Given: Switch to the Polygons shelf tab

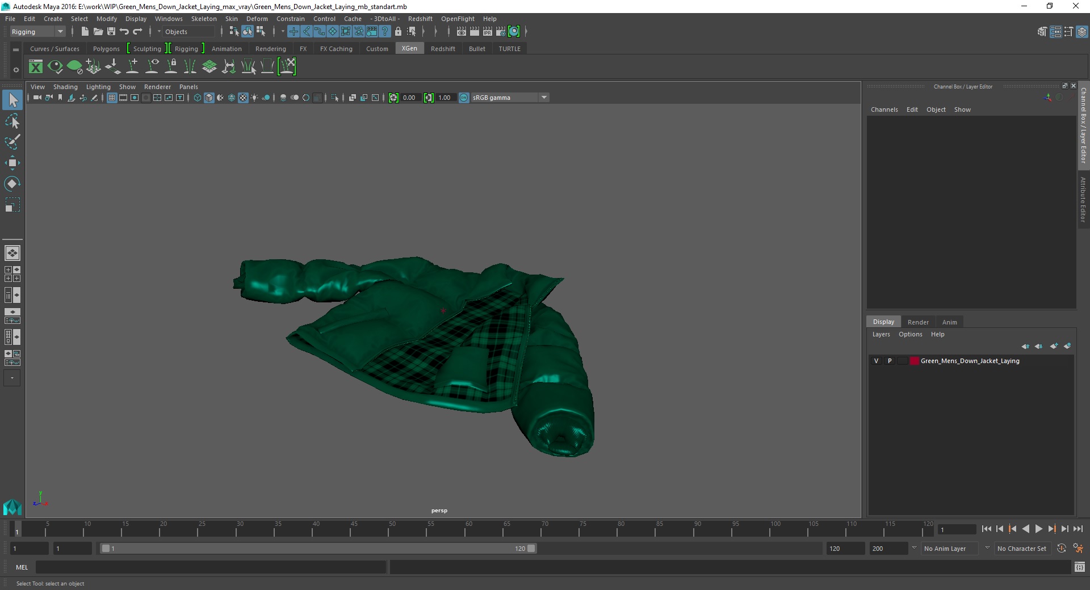Looking at the screenshot, I should (x=106, y=49).
